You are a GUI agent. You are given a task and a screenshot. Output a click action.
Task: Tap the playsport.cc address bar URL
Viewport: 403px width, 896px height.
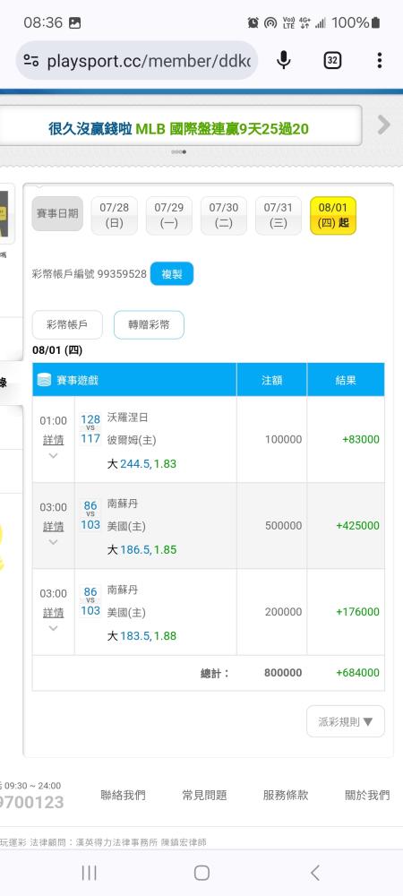[149, 61]
